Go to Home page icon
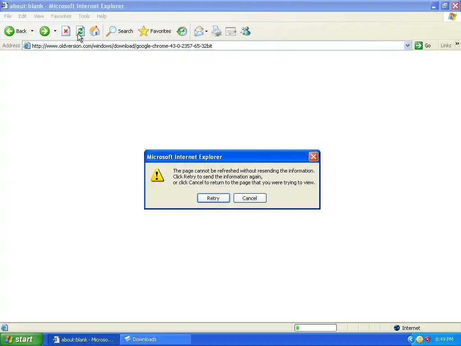The height and width of the screenshot is (346, 461). (95, 31)
